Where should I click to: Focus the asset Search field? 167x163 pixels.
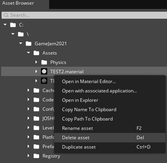pyautogui.click(x=84, y=15)
